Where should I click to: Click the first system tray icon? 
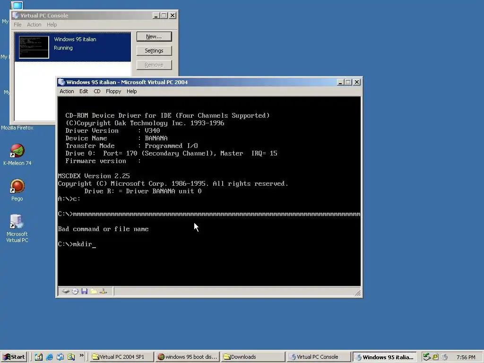427,357
